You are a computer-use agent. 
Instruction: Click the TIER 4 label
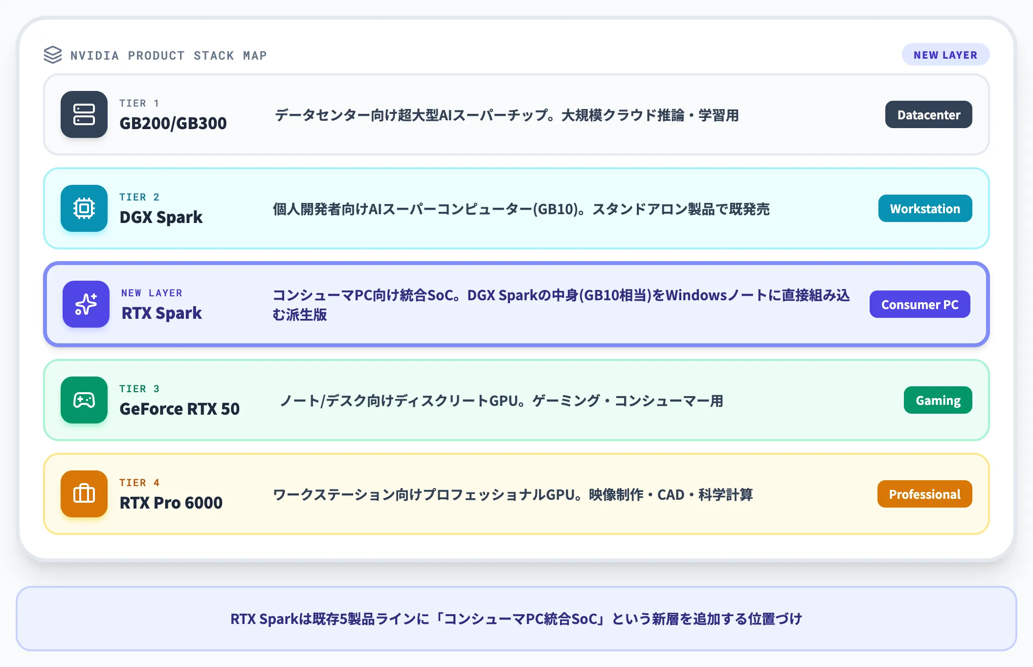click(x=139, y=483)
